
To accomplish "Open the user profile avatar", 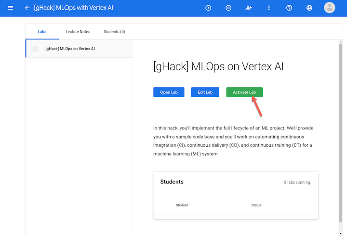I will (x=330, y=8).
